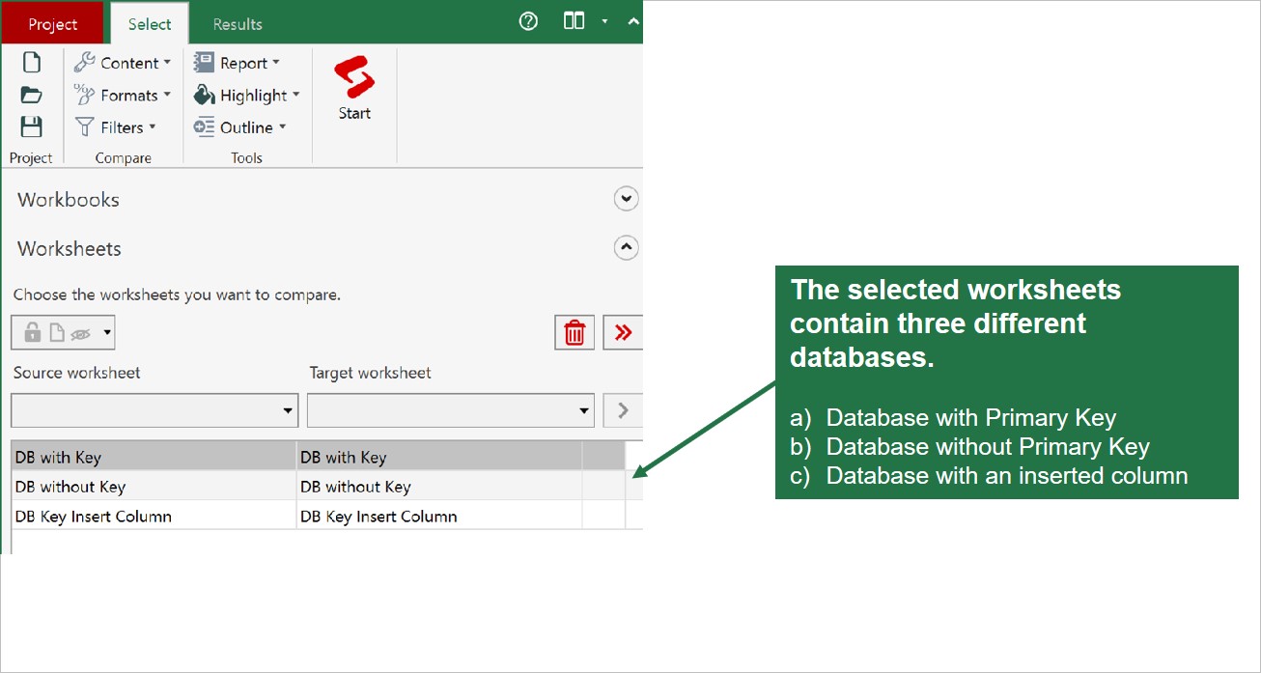The image size is (1261, 673).
Task: Open the Content compare options
Action: coord(123,63)
